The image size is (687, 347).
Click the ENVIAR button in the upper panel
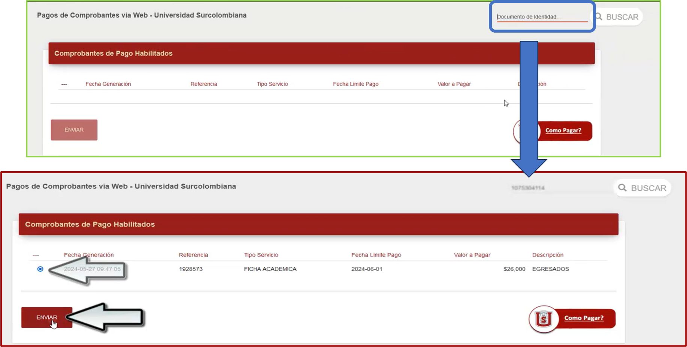click(x=74, y=130)
